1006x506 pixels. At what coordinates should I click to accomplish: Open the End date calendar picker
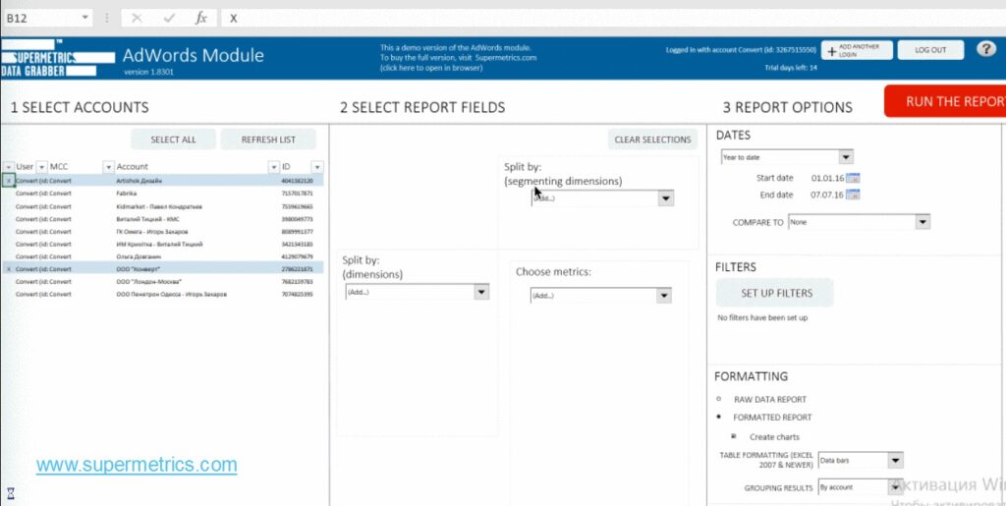[x=853, y=195]
